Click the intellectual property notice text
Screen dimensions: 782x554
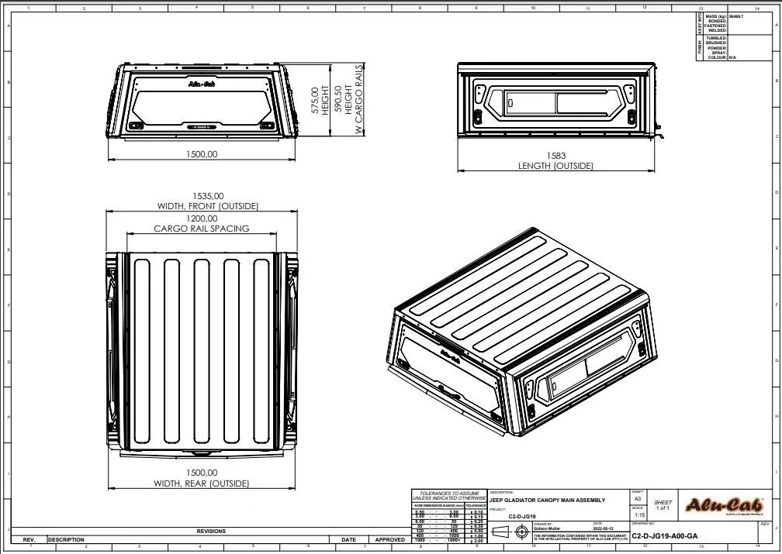pos(580,538)
